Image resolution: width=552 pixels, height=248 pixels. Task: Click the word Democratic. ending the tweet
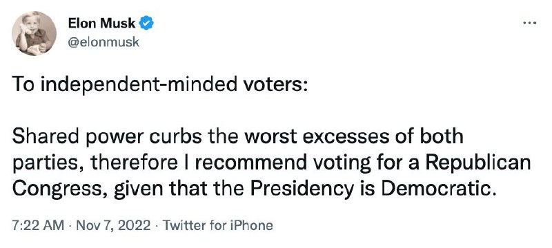[x=441, y=190]
